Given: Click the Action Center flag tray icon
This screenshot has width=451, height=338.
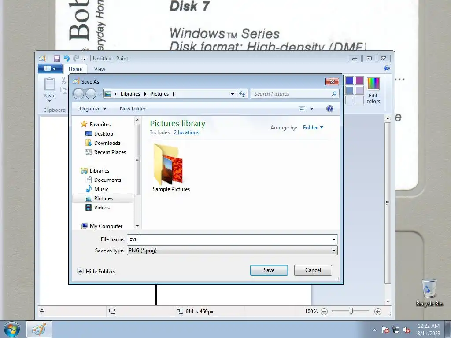Looking at the screenshot, I should (385, 330).
